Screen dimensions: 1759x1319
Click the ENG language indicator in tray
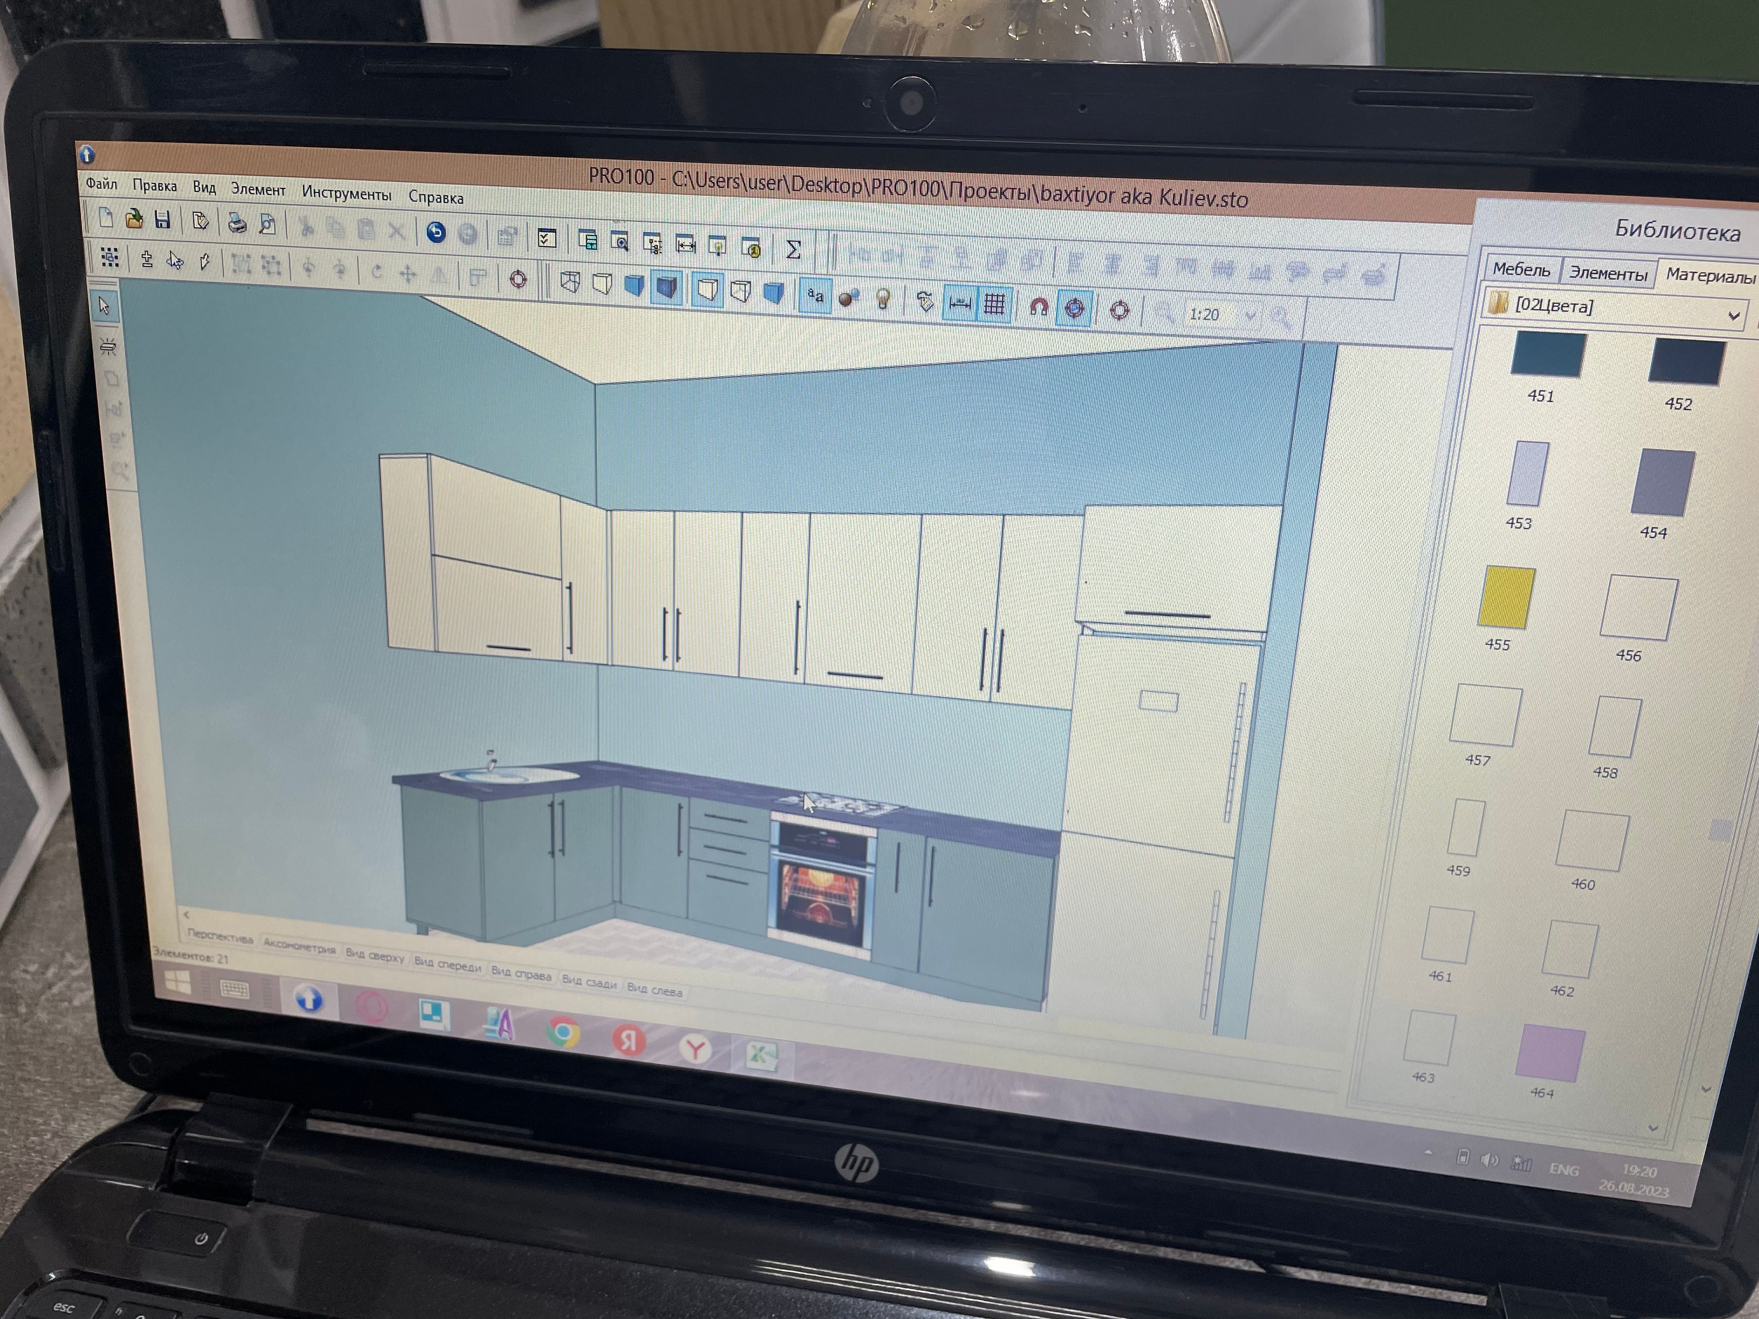pyautogui.click(x=1564, y=1169)
